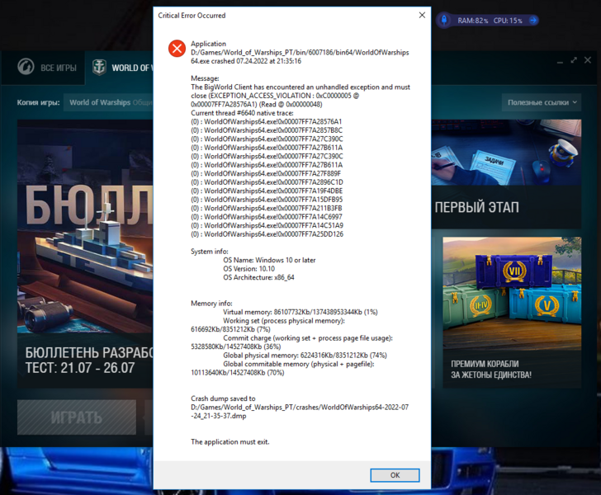This screenshot has width=601, height=495.
Task: Expand the Полезные ссылки dropdown
Action: [x=542, y=102]
